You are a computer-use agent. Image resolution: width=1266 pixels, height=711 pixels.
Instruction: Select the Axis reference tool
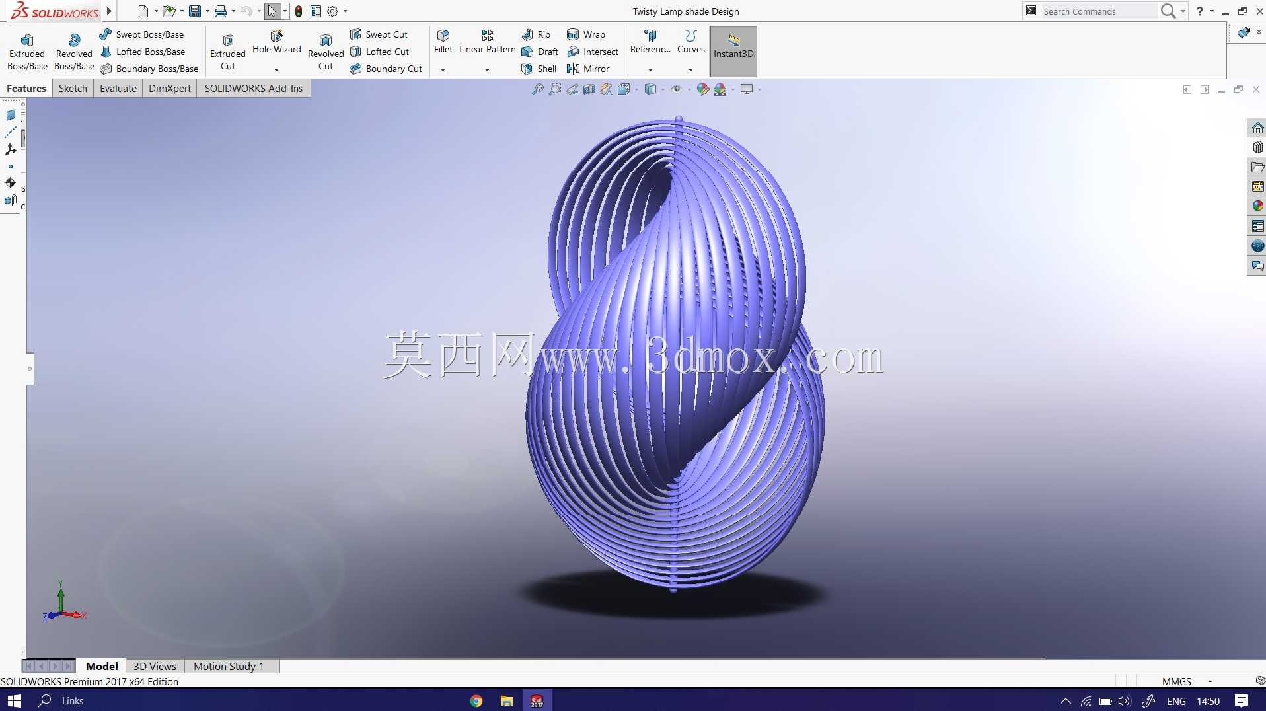pos(11,132)
